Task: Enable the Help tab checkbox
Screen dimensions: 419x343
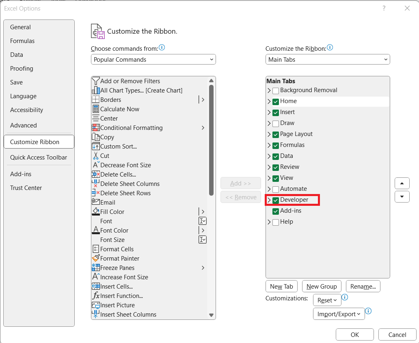Action: click(x=276, y=222)
